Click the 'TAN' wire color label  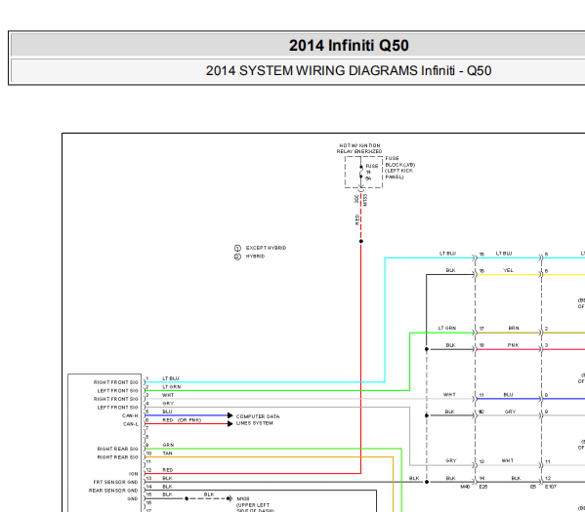pyautogui.click(x=168, y=453)
